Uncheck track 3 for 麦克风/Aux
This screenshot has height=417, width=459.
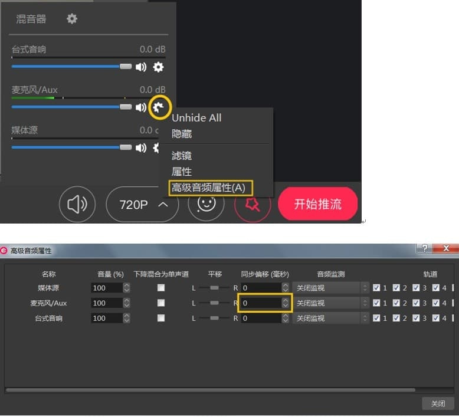416,303
